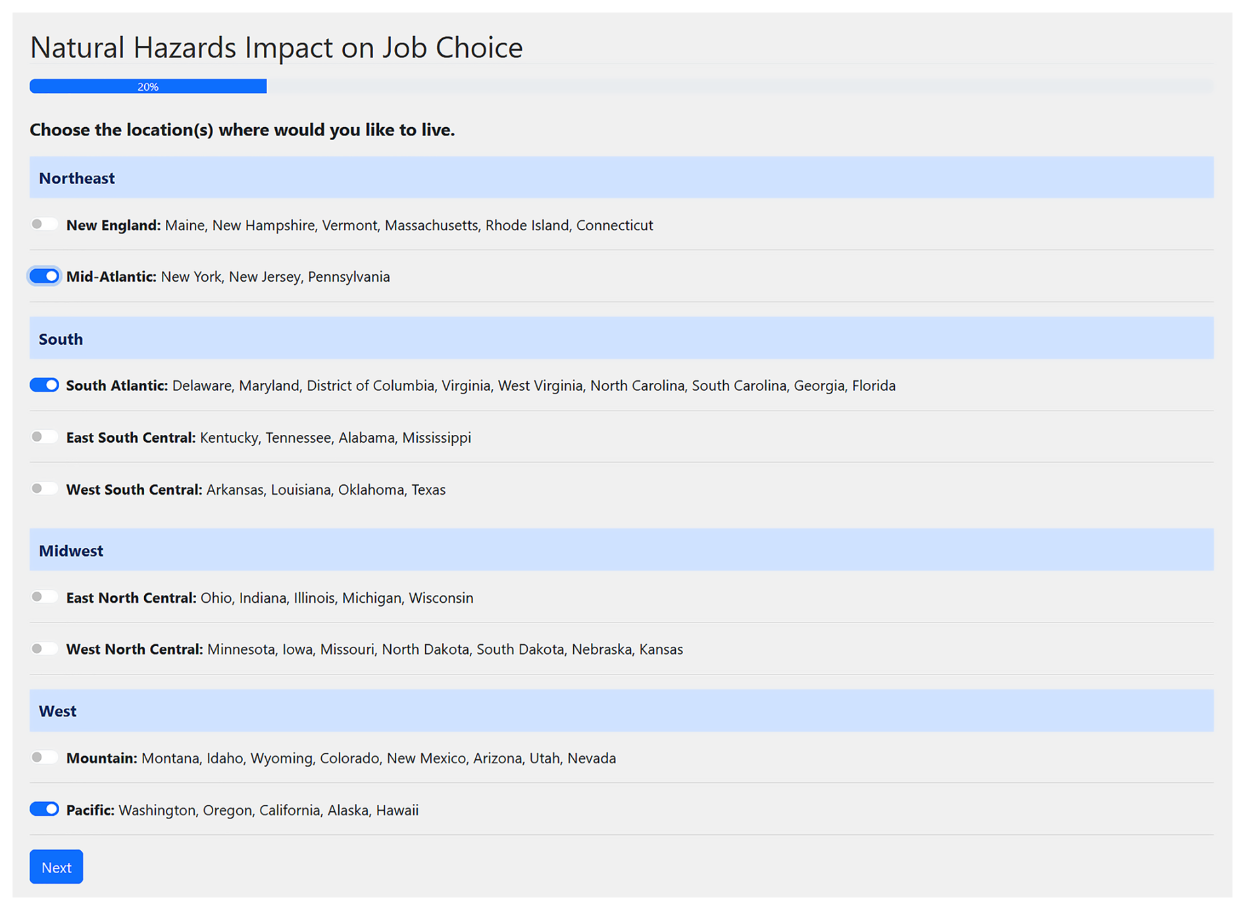Enable the New England toggle switch

point(44,224)
